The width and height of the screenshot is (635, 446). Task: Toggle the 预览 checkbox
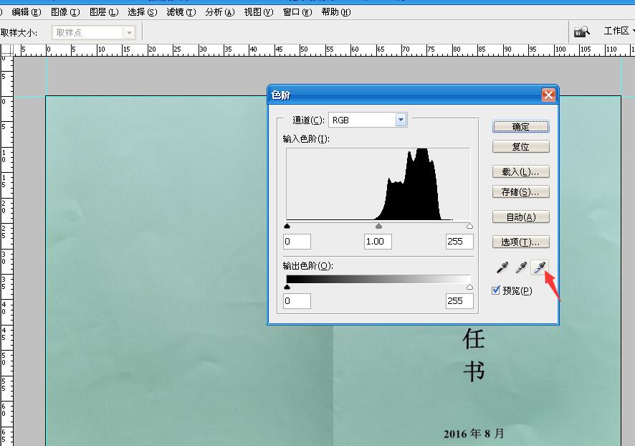click(497, 290)
